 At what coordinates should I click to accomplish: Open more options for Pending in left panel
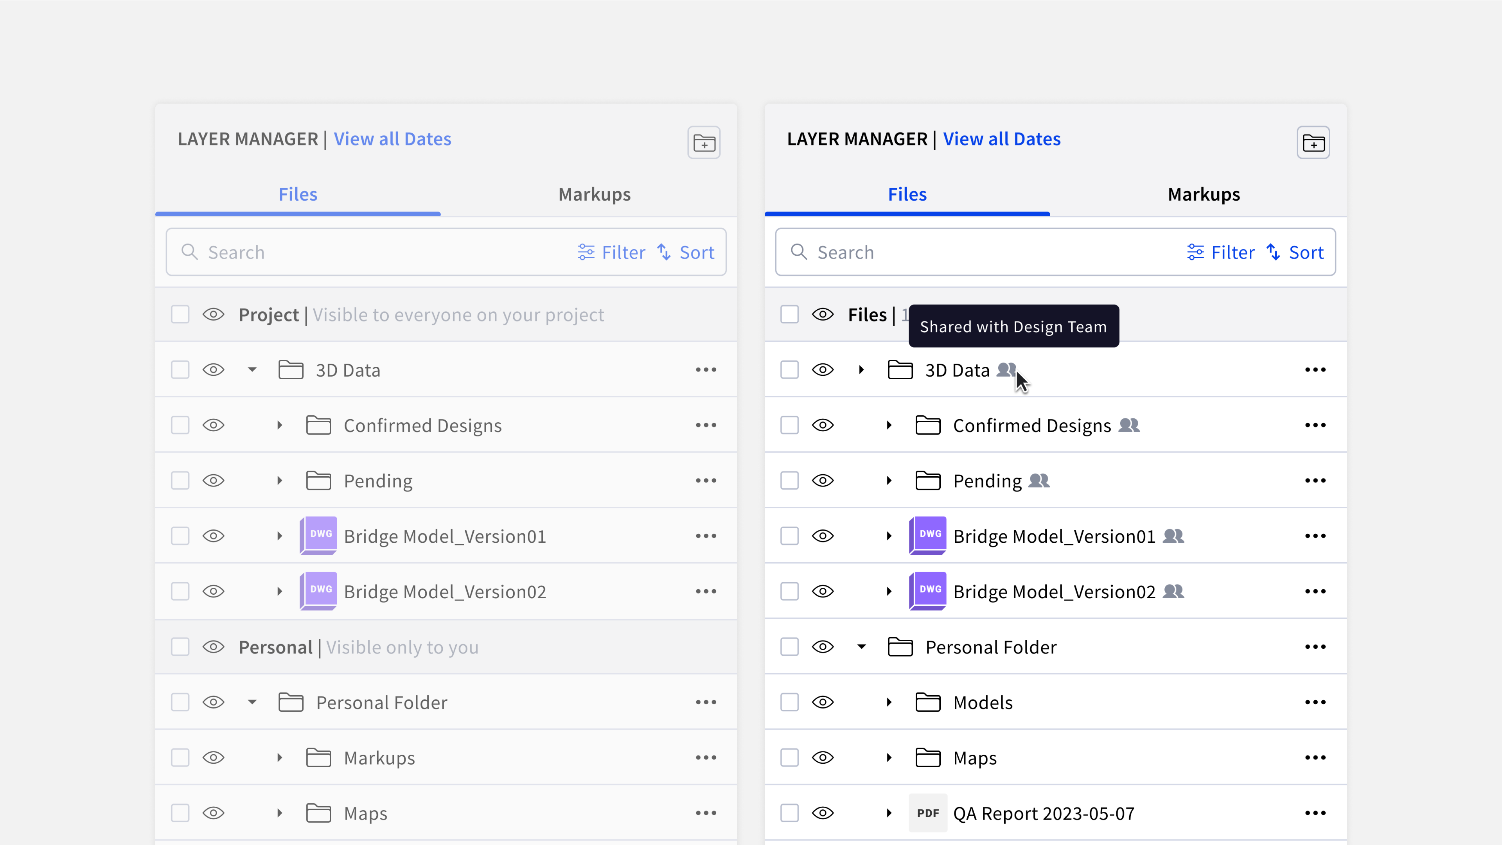click(706, 480)
